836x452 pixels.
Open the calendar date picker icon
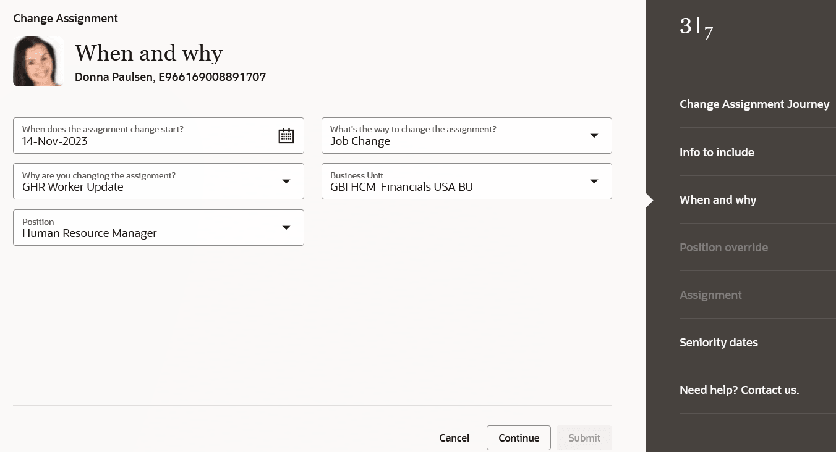tap(286, 135)
